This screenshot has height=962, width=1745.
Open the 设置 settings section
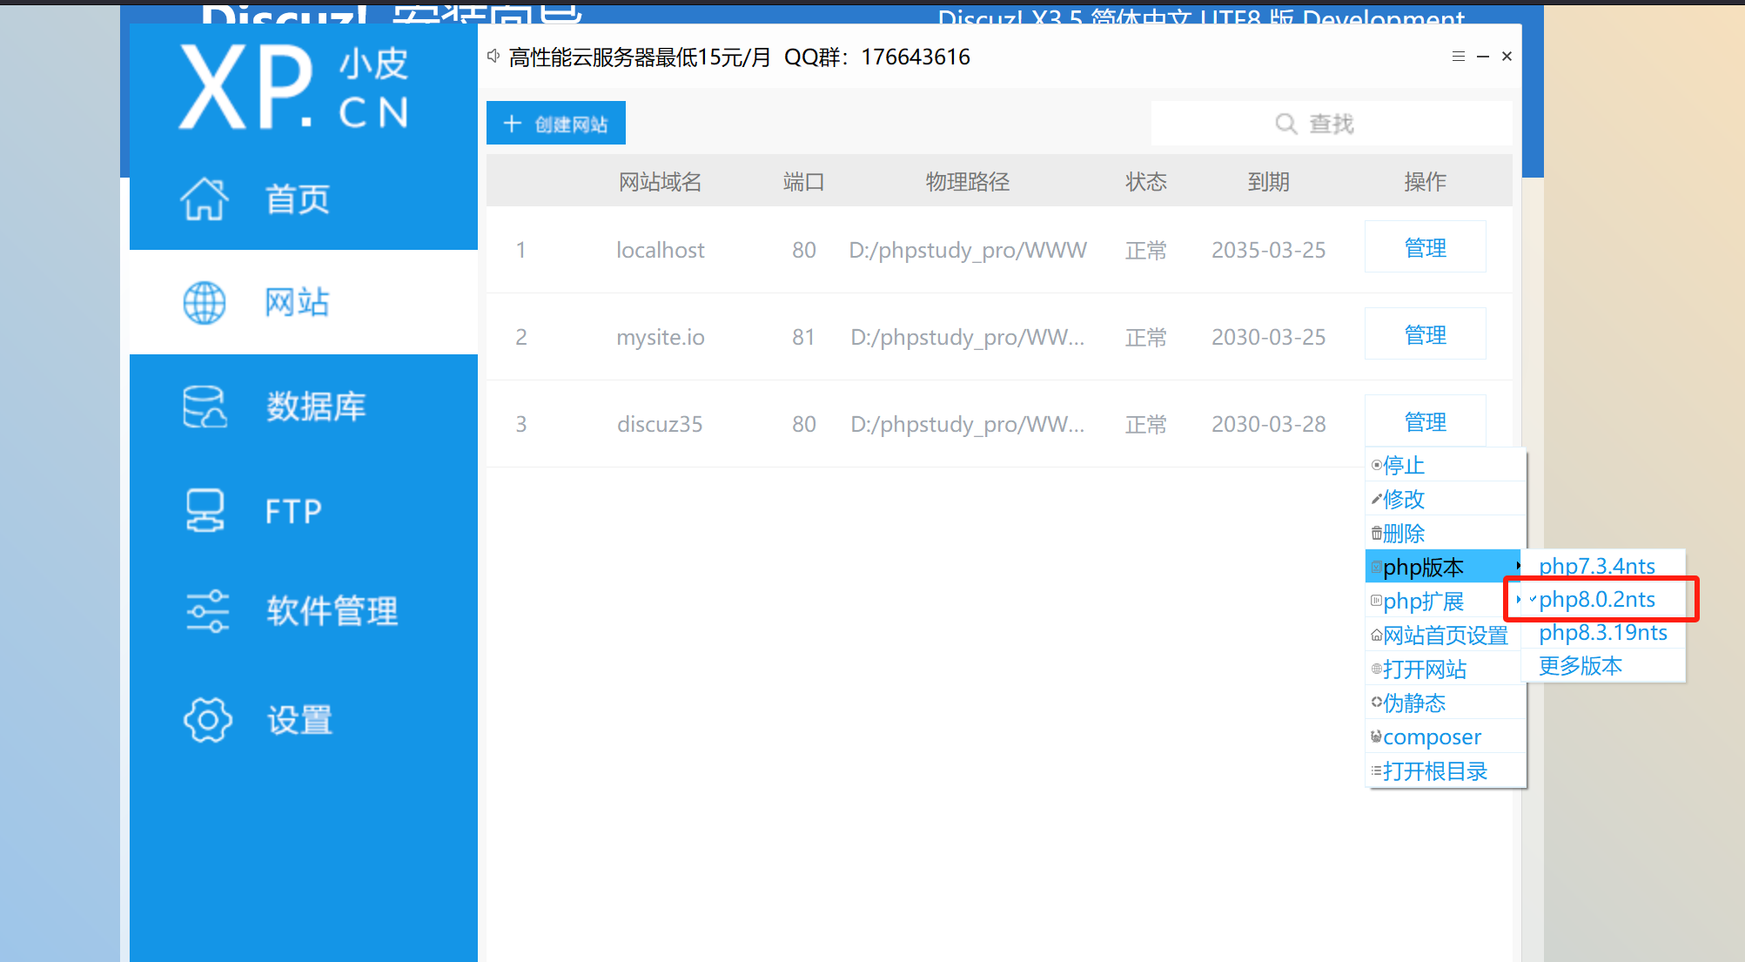[304, 720]
